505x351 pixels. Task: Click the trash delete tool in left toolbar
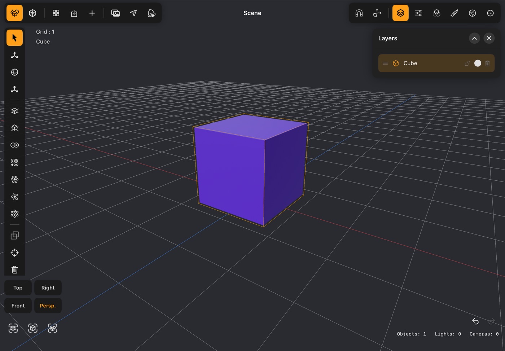[14, 270]
